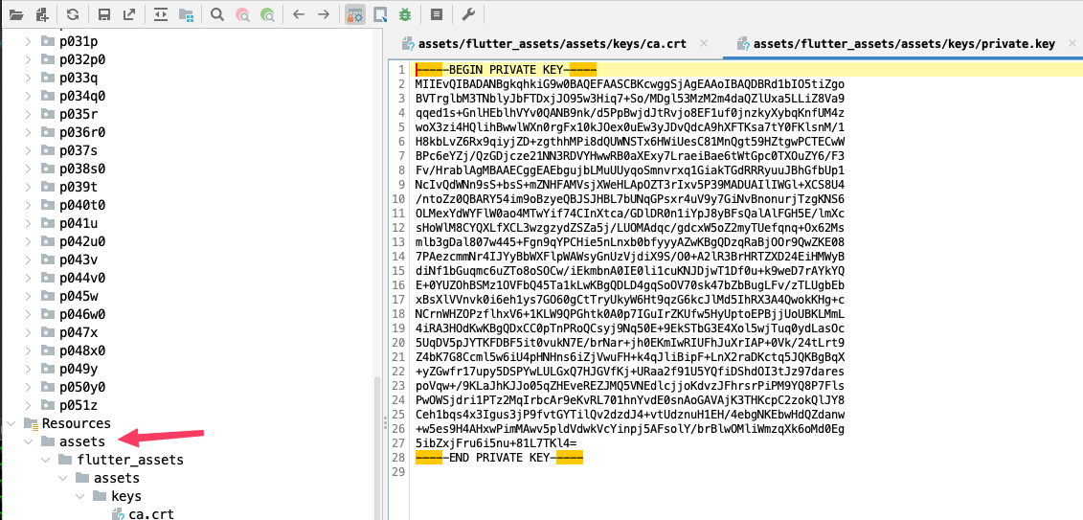Image resolution: width=1083 pixels, height=520 pixels.
Task: Click the Navigate back arrow
Action: pyautogui.click(x=299, y=14)
